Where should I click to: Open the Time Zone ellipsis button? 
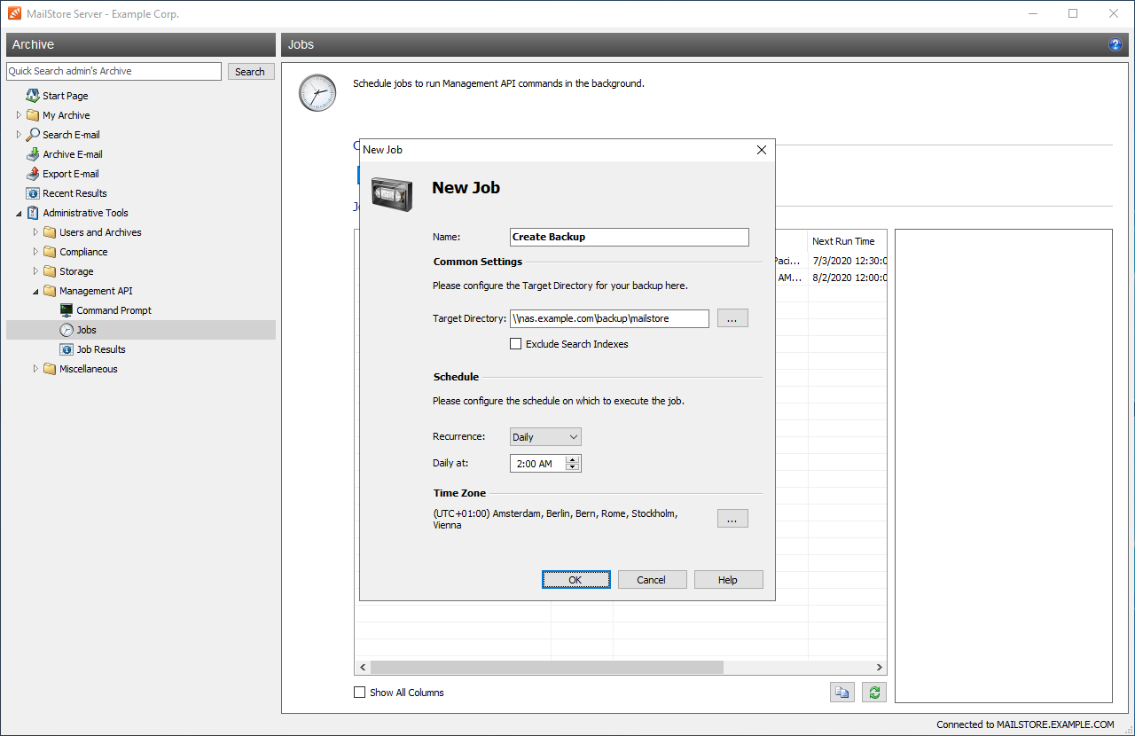point(732,519)
